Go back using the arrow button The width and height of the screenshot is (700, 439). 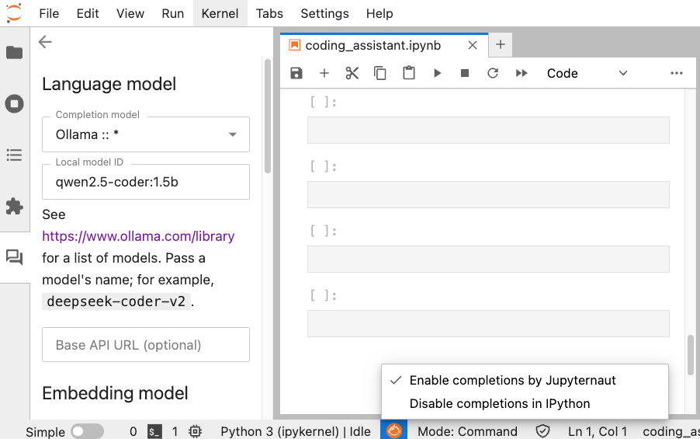point(45,42)
